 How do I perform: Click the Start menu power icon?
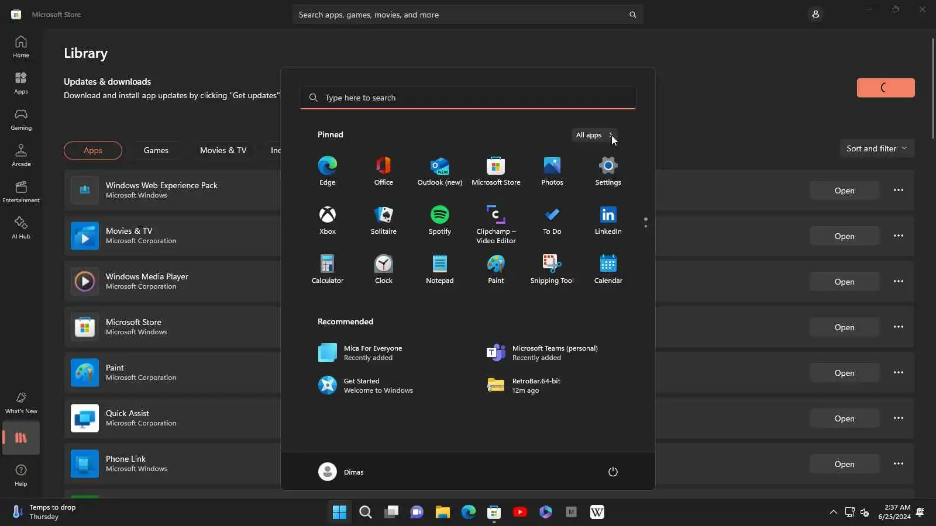tap(612, 472)
